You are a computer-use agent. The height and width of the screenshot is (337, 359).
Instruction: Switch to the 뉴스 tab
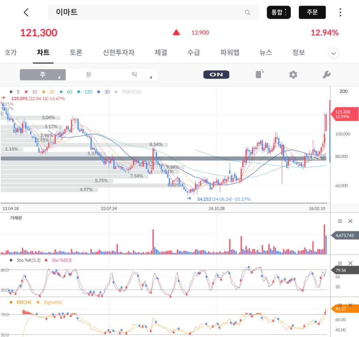tap(266, 53)
